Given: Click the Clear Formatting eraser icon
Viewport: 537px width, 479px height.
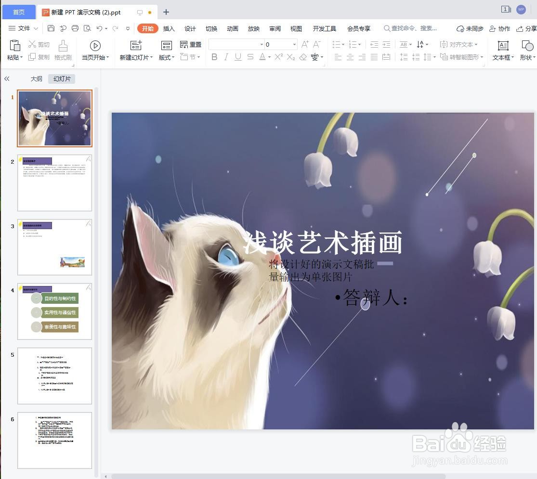Looking at the screenshot, I should click(x=303, y=57).
